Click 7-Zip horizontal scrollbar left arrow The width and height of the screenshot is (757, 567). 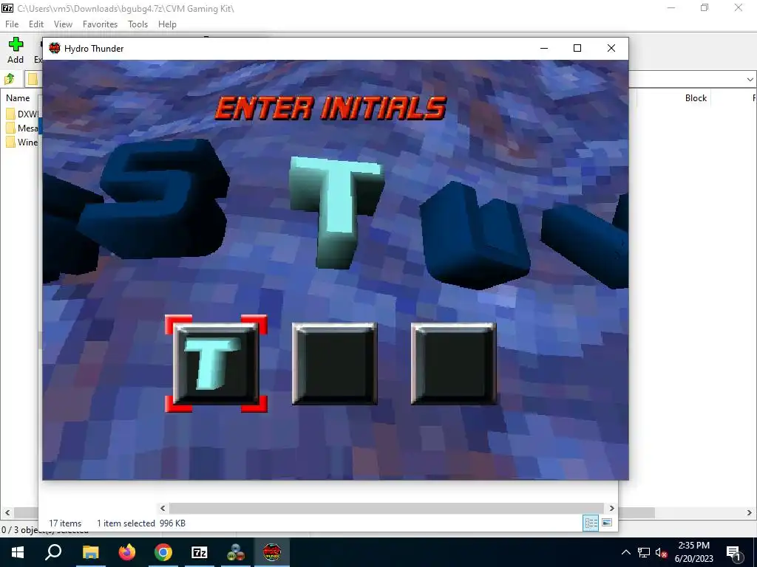7,512
